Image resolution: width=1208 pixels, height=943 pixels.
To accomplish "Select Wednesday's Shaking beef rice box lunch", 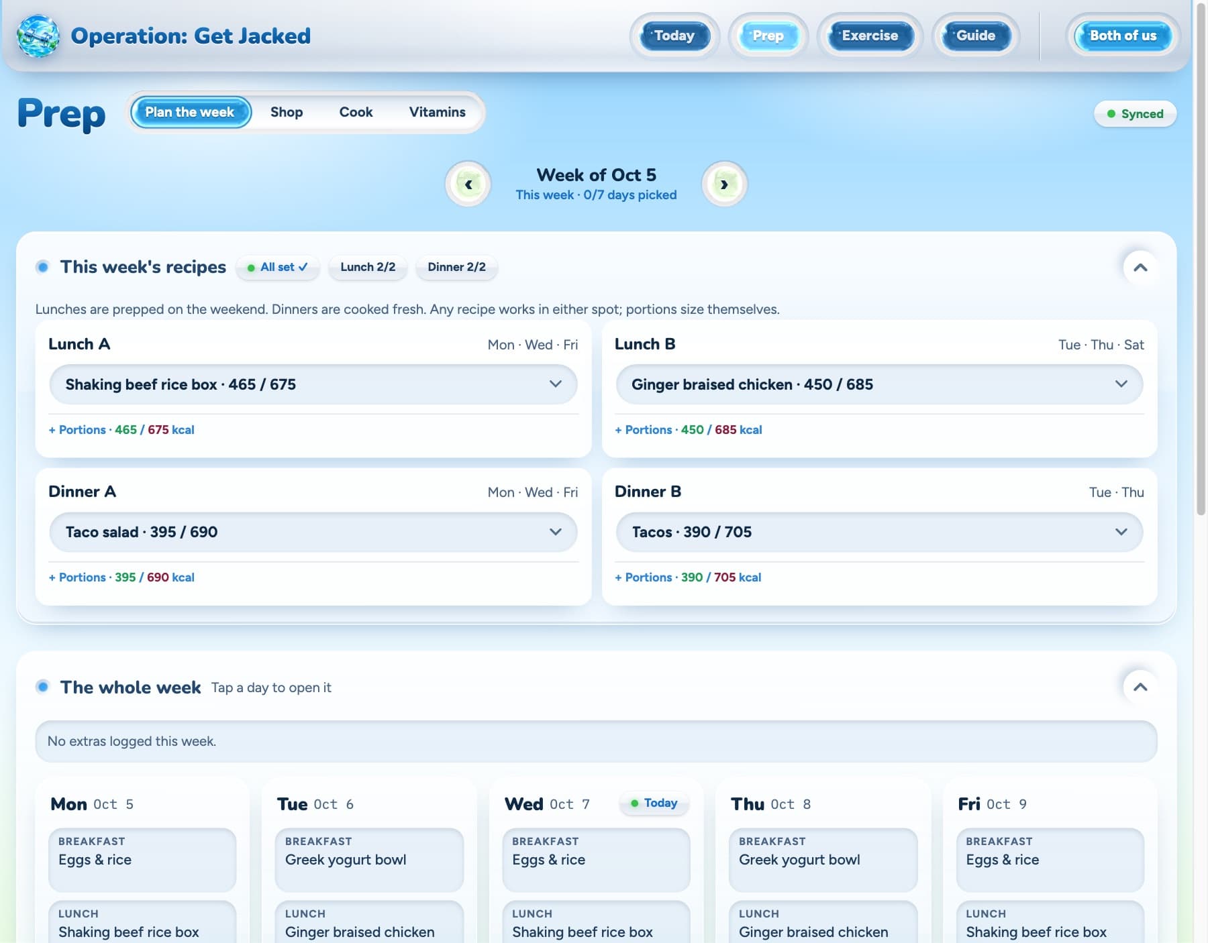I will (x=596, y=923).
